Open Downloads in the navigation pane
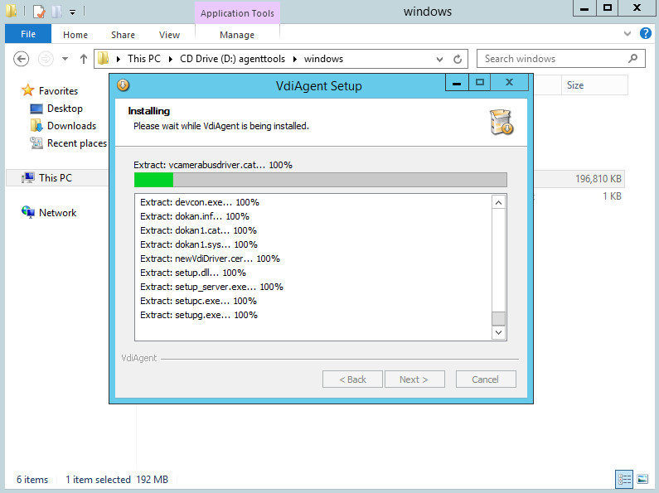Image resolution: width=659 pixels, height=493 pixels. pos(71,126)
